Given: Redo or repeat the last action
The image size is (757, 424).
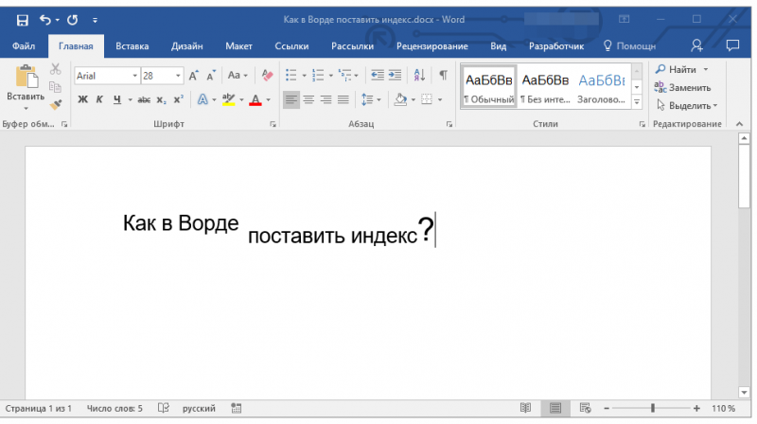Looking at the screenshot, I should (x=73, y=20).
